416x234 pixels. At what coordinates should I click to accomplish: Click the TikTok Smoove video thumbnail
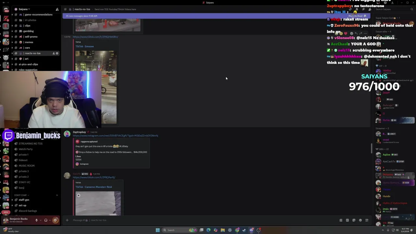[x=96, y=87]
